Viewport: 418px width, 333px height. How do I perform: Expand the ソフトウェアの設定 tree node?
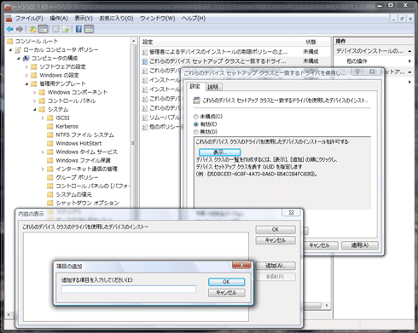[26, 67]
